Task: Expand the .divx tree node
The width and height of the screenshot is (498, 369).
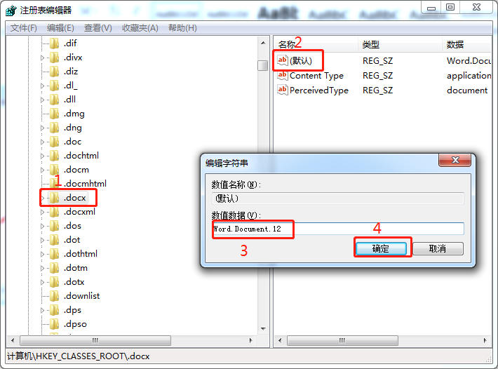Action: coord(43,58)
